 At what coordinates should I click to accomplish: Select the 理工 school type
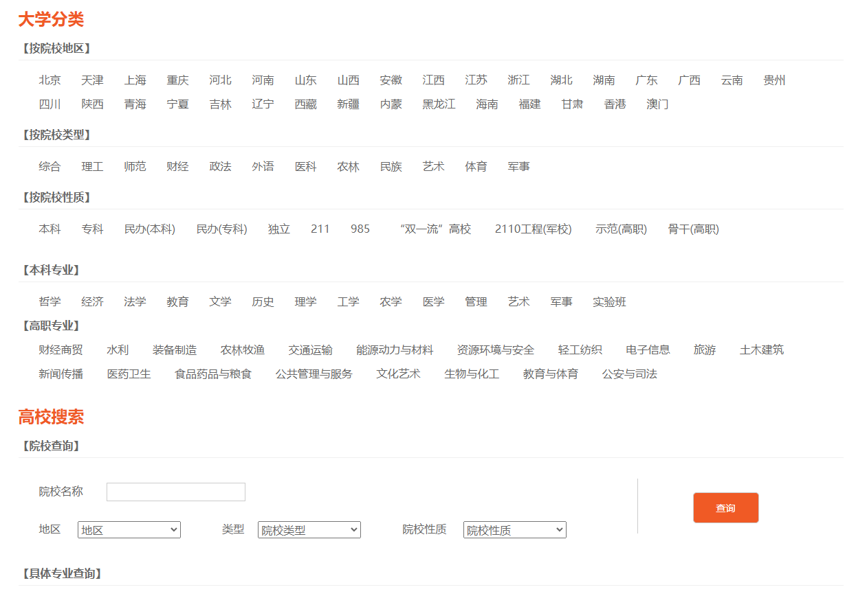(92, 167)
